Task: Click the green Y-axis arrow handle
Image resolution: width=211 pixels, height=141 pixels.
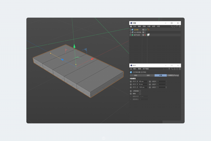Action: 74,46
